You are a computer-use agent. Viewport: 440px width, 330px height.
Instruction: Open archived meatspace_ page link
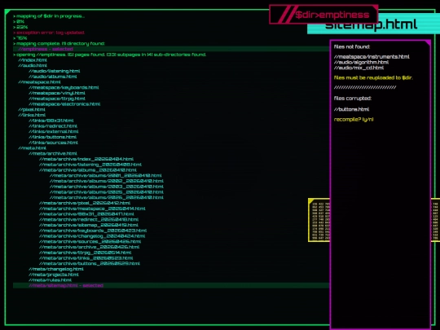(x=92, y=209)
